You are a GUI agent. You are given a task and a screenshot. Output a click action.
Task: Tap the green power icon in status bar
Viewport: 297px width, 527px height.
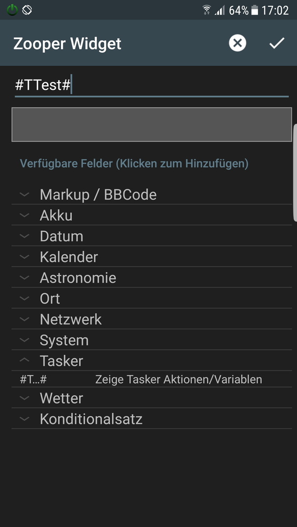point(12,10)
